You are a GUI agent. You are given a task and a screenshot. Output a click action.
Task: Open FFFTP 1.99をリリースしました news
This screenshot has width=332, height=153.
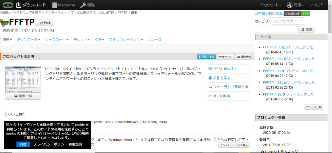pos(288,71)
